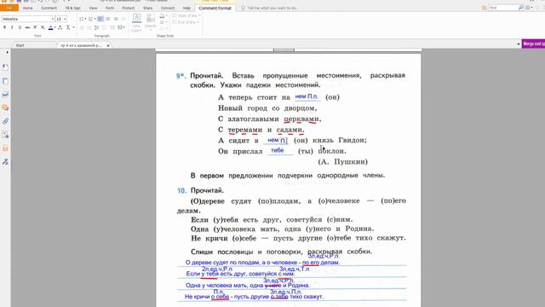Open the Attachments paperclip panel

click(x=5, y=121)
